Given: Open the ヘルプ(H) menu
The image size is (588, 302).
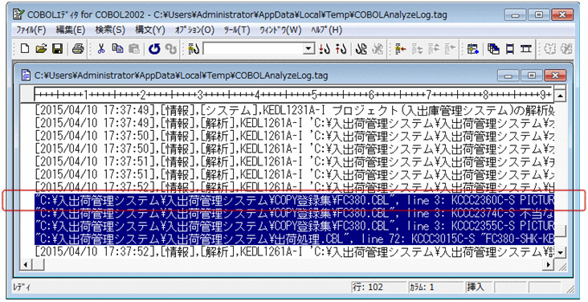Looking at the screenshot, I should (326, 30).
